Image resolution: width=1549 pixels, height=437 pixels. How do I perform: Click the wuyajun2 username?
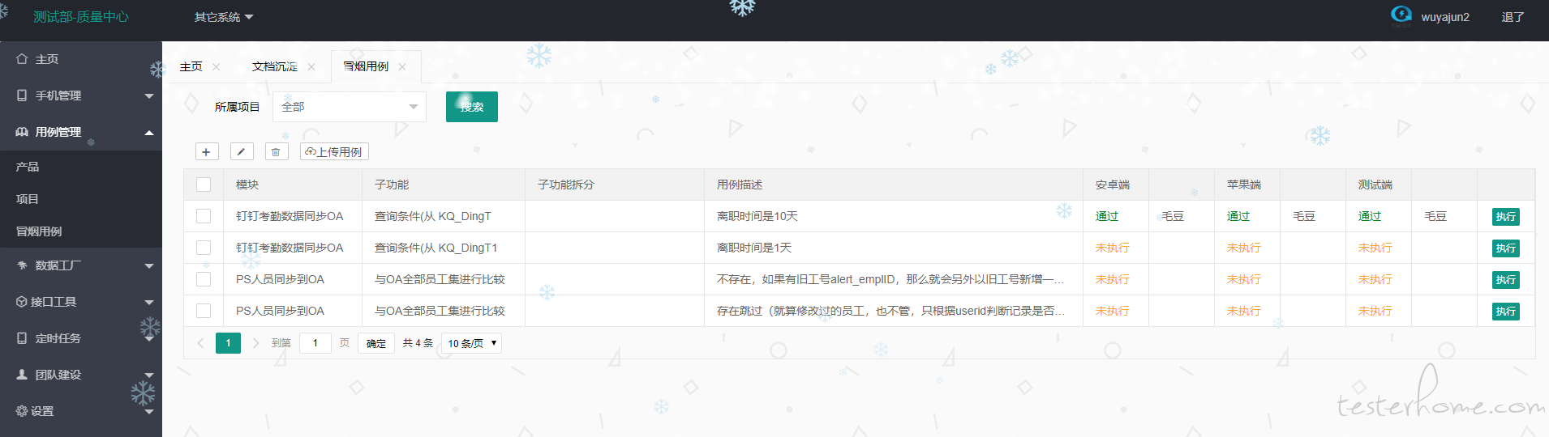(x=1445, y=17)
